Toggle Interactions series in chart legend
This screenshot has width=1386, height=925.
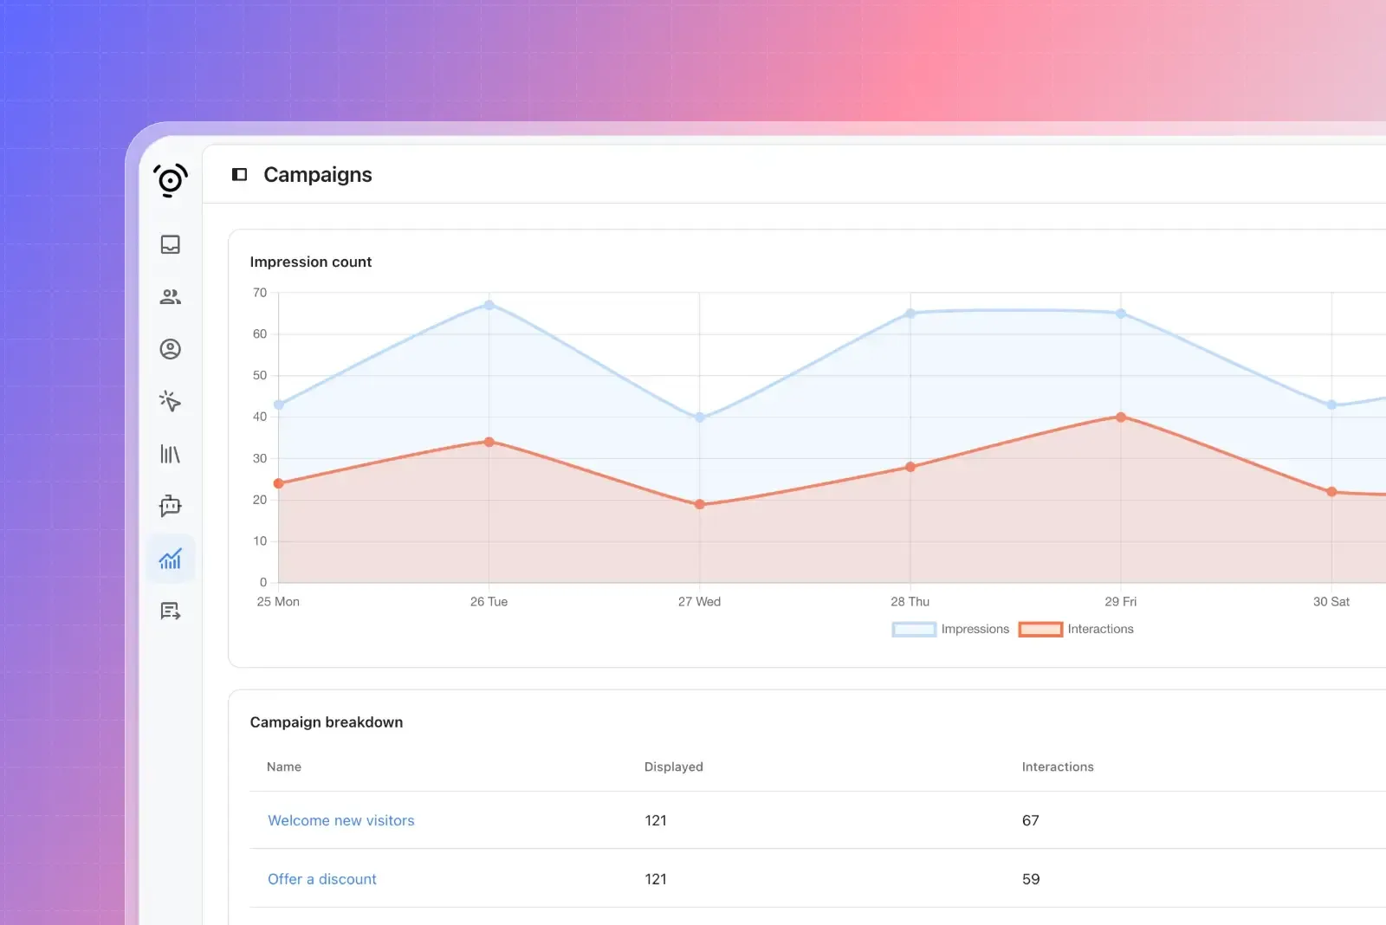1076,630
